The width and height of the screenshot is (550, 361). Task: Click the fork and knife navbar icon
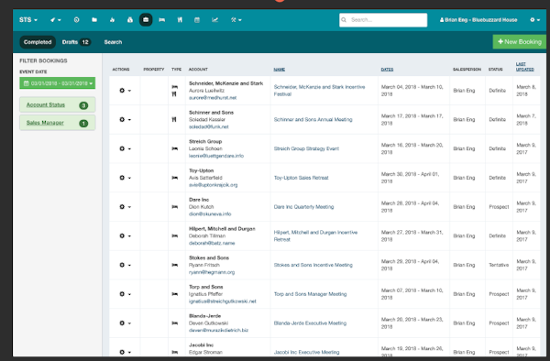(180, 20)
